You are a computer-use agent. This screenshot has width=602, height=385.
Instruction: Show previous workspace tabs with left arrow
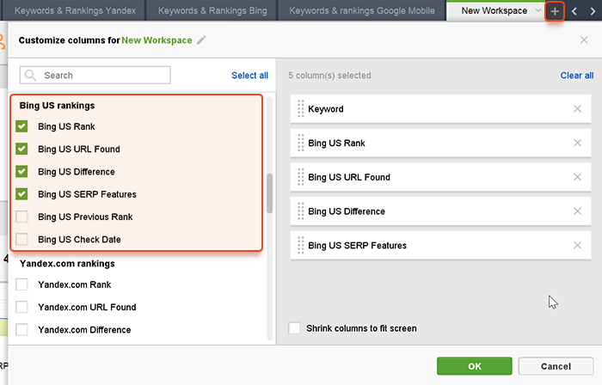pyautogui.click(x=574, y=11)
